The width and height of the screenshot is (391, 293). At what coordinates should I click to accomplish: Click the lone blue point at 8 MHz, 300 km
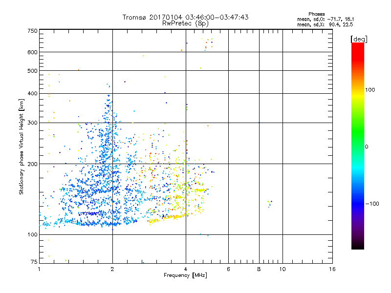[260, 123]
